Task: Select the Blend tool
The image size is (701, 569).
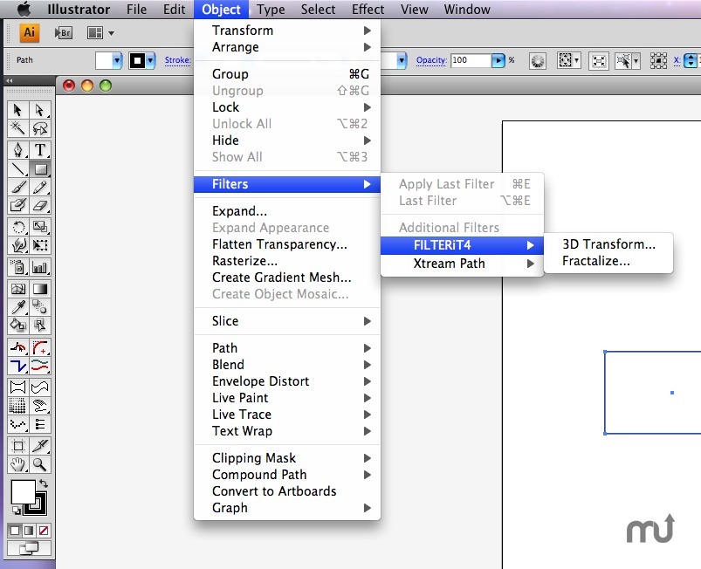Action: pos(40,307)
